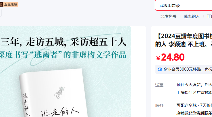Select the cut-off suggestion starting with 正

click(x=209, y=16)
